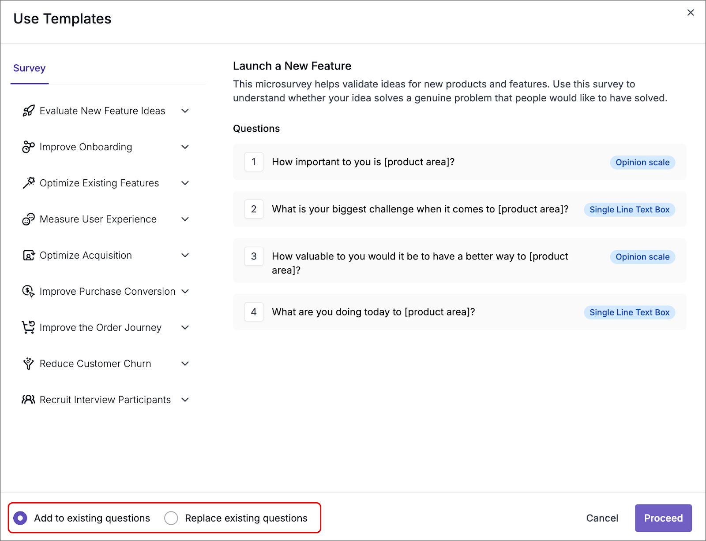
Task: Click the Improve Purchase Conversion dollar icon
Action: click(x=28, y=292)
